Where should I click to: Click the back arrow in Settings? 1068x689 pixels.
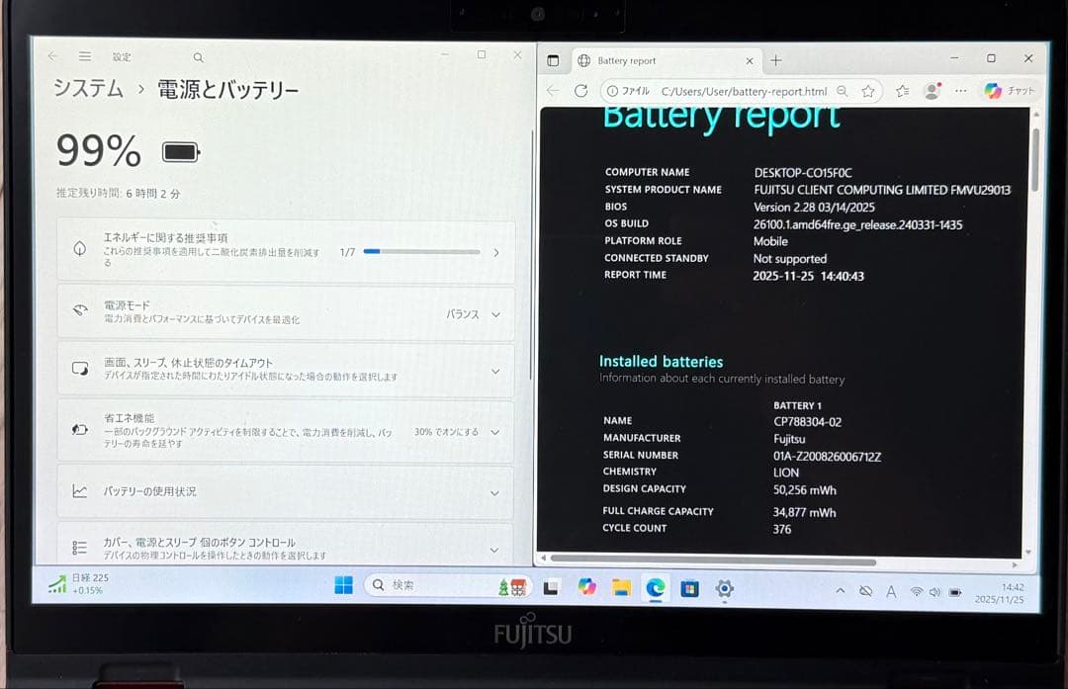[52, 56]
